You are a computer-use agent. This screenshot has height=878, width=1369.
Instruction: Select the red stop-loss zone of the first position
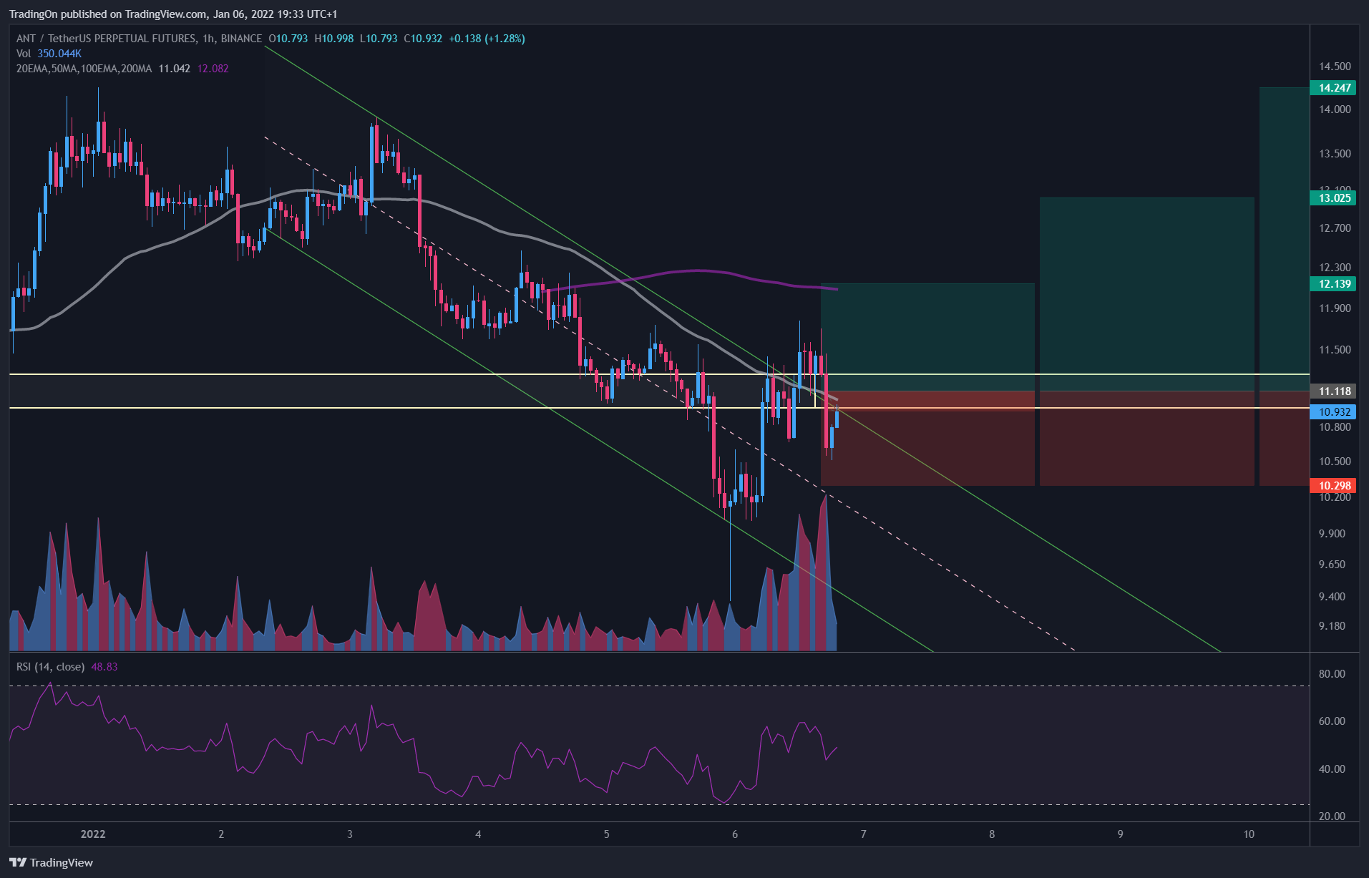pyautogui.click(x=927, y=439)
